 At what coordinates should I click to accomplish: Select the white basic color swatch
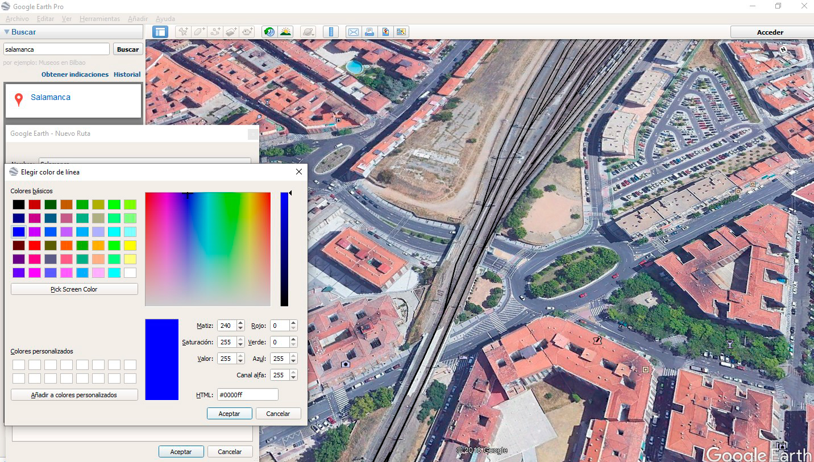(x=130, y=273)
